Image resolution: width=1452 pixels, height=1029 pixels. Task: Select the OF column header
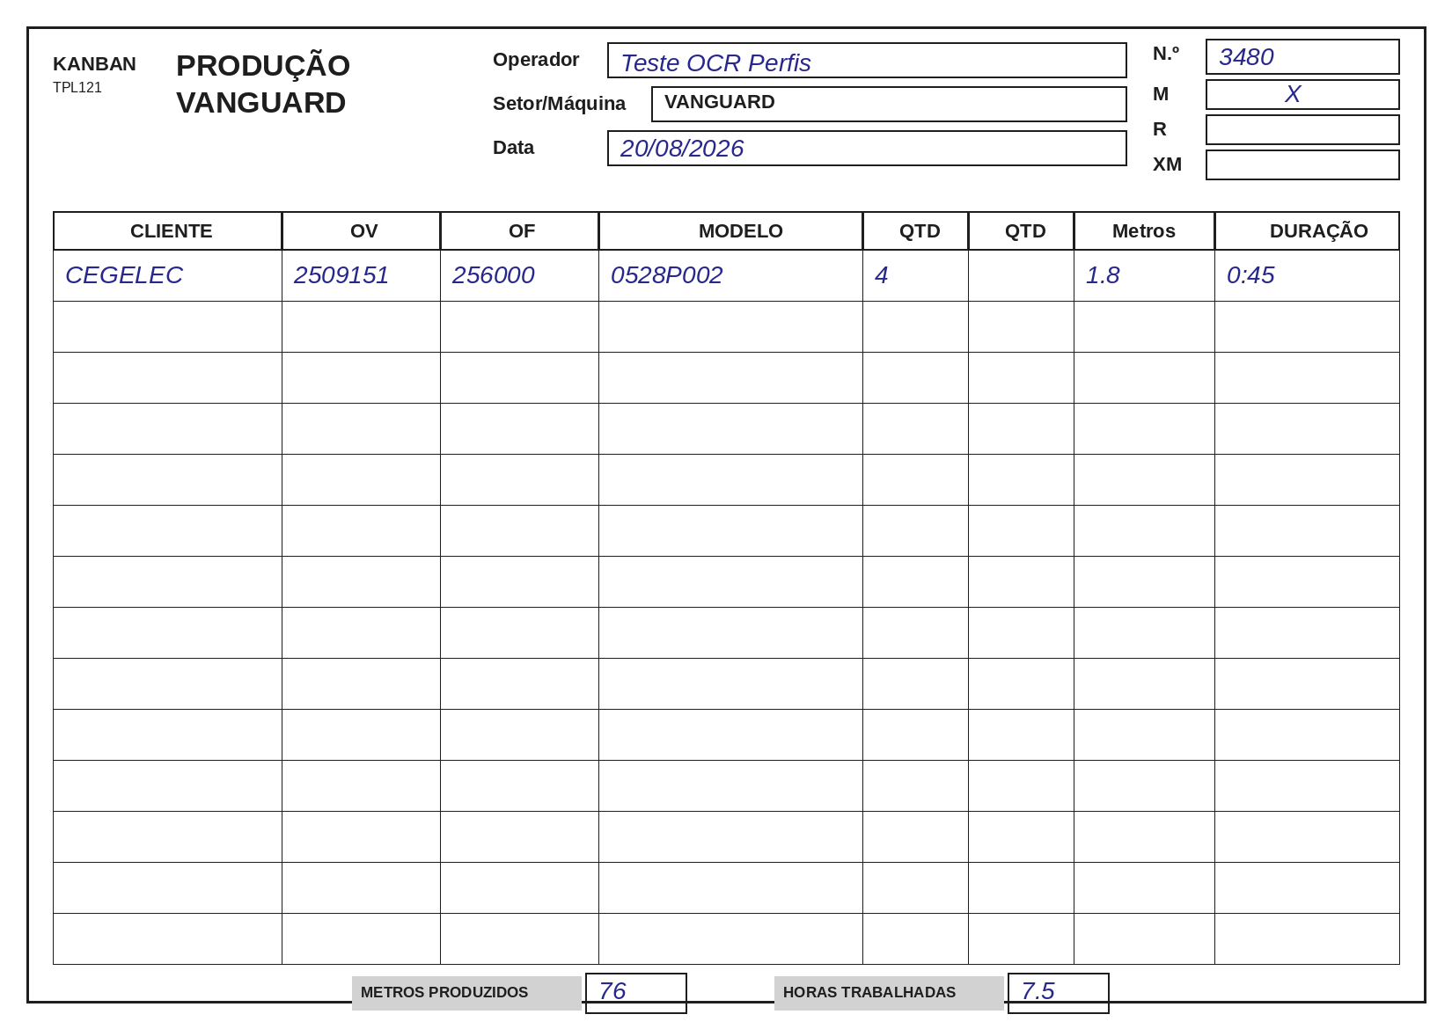click(520, 231)
